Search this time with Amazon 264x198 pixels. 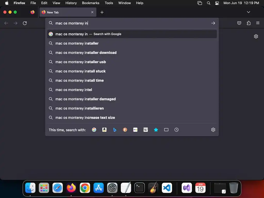pyautogui.click(x=104, y=130)
